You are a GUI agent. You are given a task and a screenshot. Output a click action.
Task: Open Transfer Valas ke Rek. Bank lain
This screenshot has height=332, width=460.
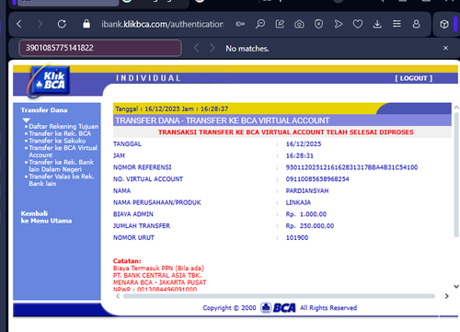[62, 180]
